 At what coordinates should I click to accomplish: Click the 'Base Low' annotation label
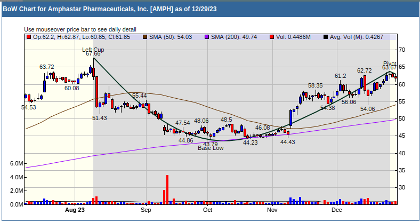[x=211, y=148]
